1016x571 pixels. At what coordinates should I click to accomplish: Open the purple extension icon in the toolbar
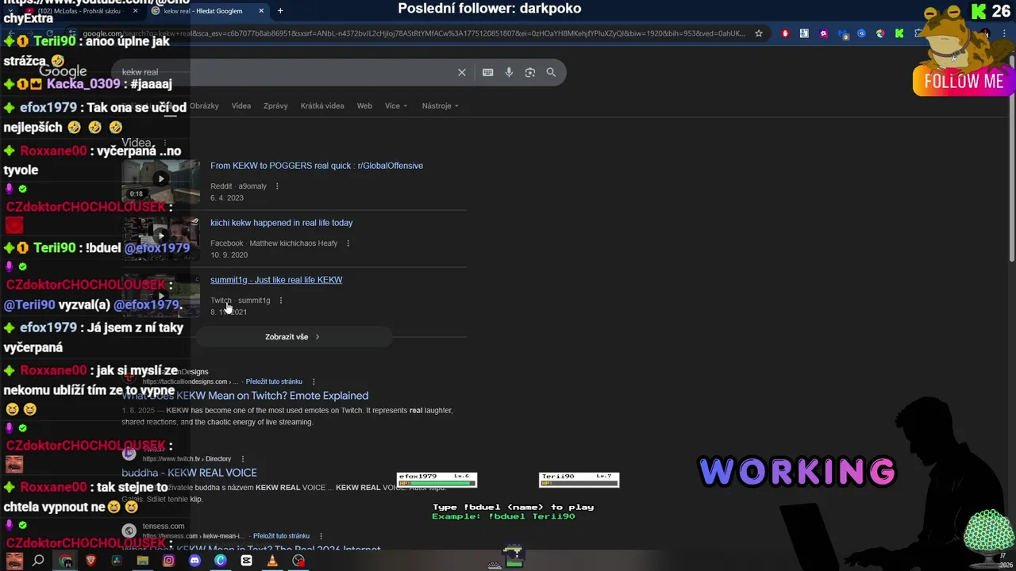[823, 33]
